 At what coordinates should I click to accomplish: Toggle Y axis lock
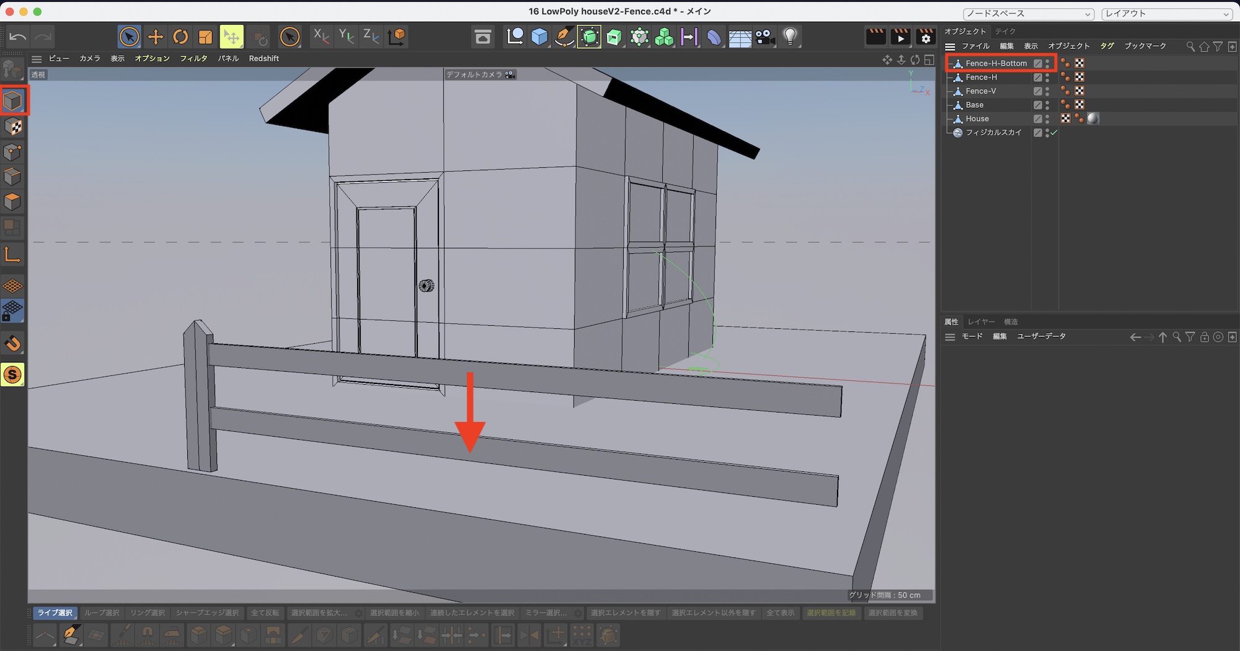pyautogui.click(x=346, y=37)
